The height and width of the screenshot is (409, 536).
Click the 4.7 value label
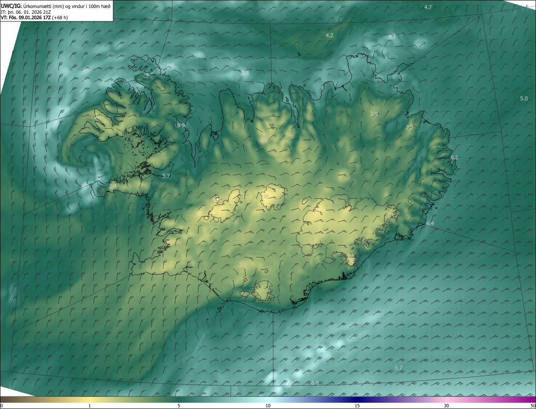click(428, 8)
